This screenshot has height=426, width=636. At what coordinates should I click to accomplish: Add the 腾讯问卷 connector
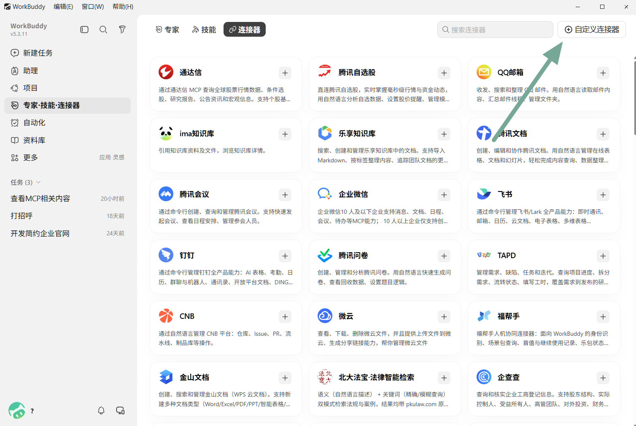(444, 256)
